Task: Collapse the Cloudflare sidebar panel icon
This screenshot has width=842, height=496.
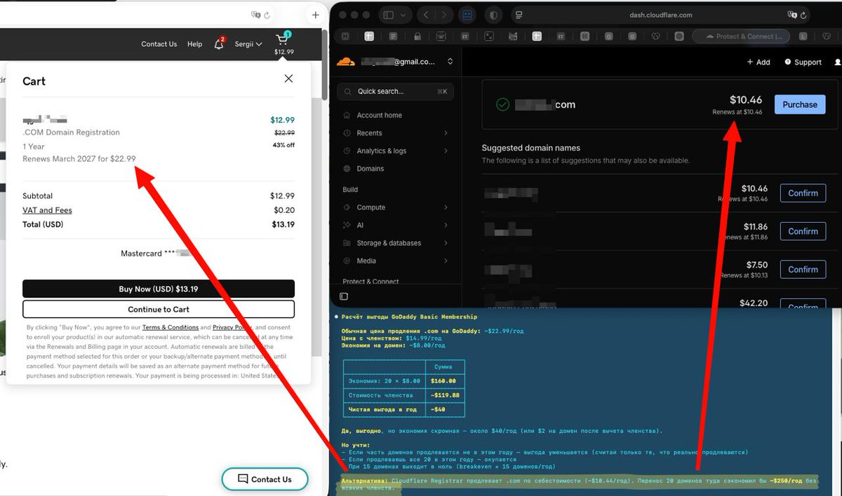Action: click(344, 297)
